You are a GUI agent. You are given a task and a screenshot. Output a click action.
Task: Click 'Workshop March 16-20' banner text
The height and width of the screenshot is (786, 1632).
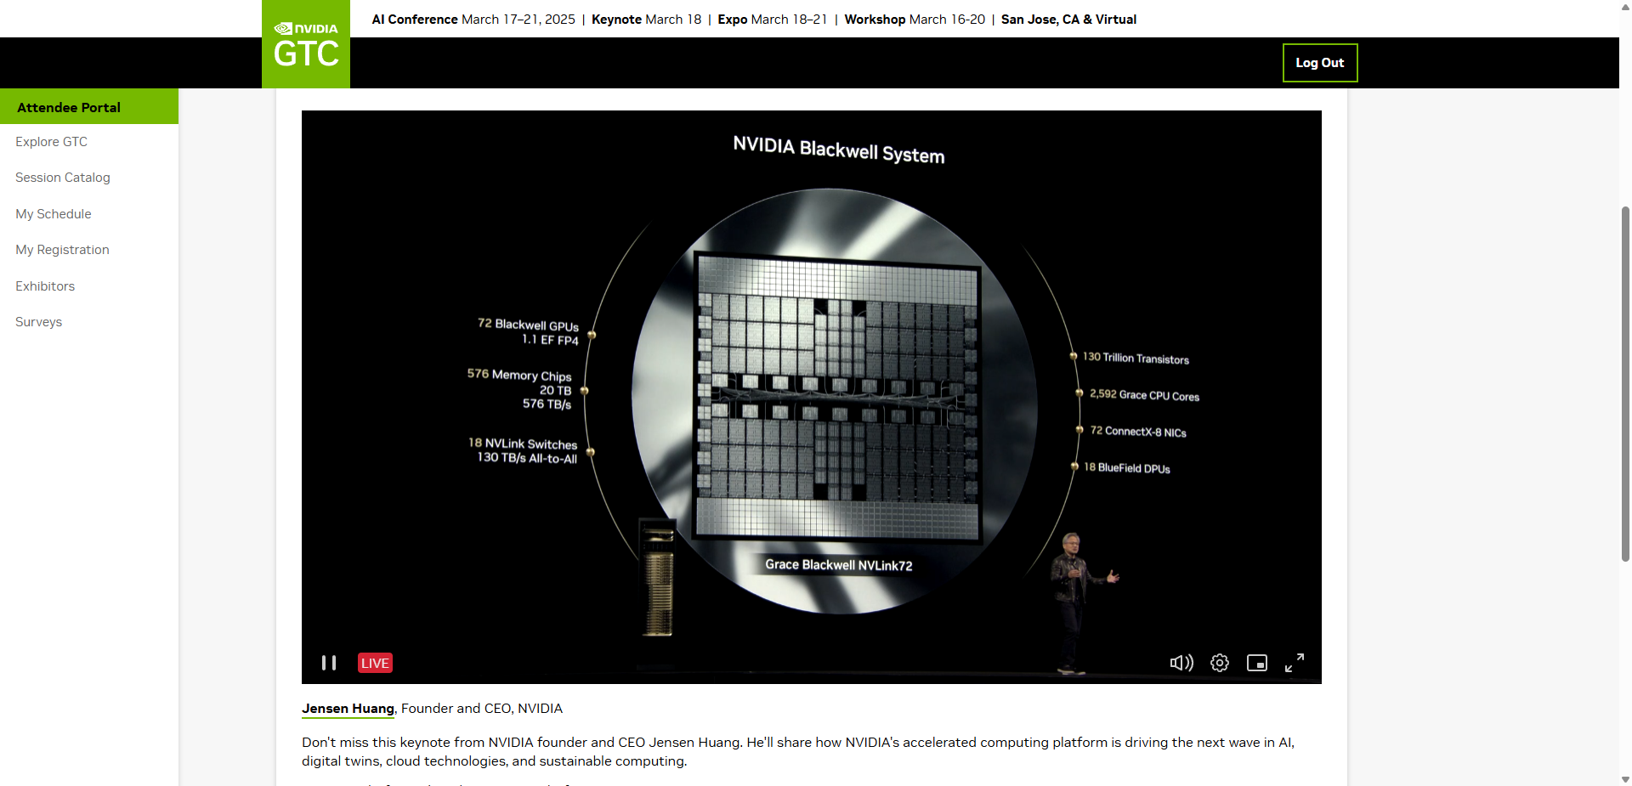(915, 19)
